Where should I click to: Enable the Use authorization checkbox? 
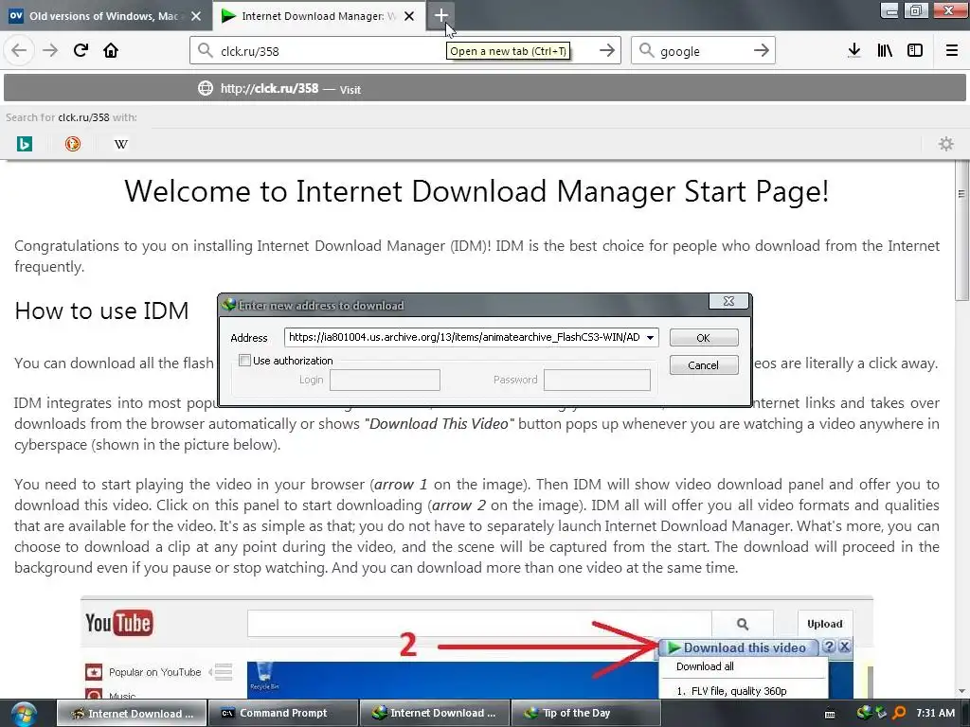point(245,361)
